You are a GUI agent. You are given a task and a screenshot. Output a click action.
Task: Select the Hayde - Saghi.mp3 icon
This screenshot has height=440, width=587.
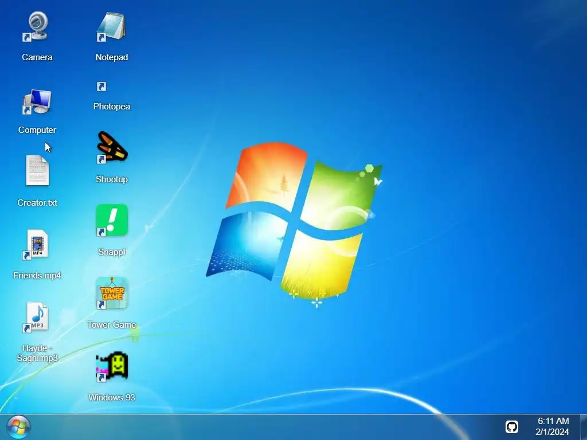click(36, 317)
